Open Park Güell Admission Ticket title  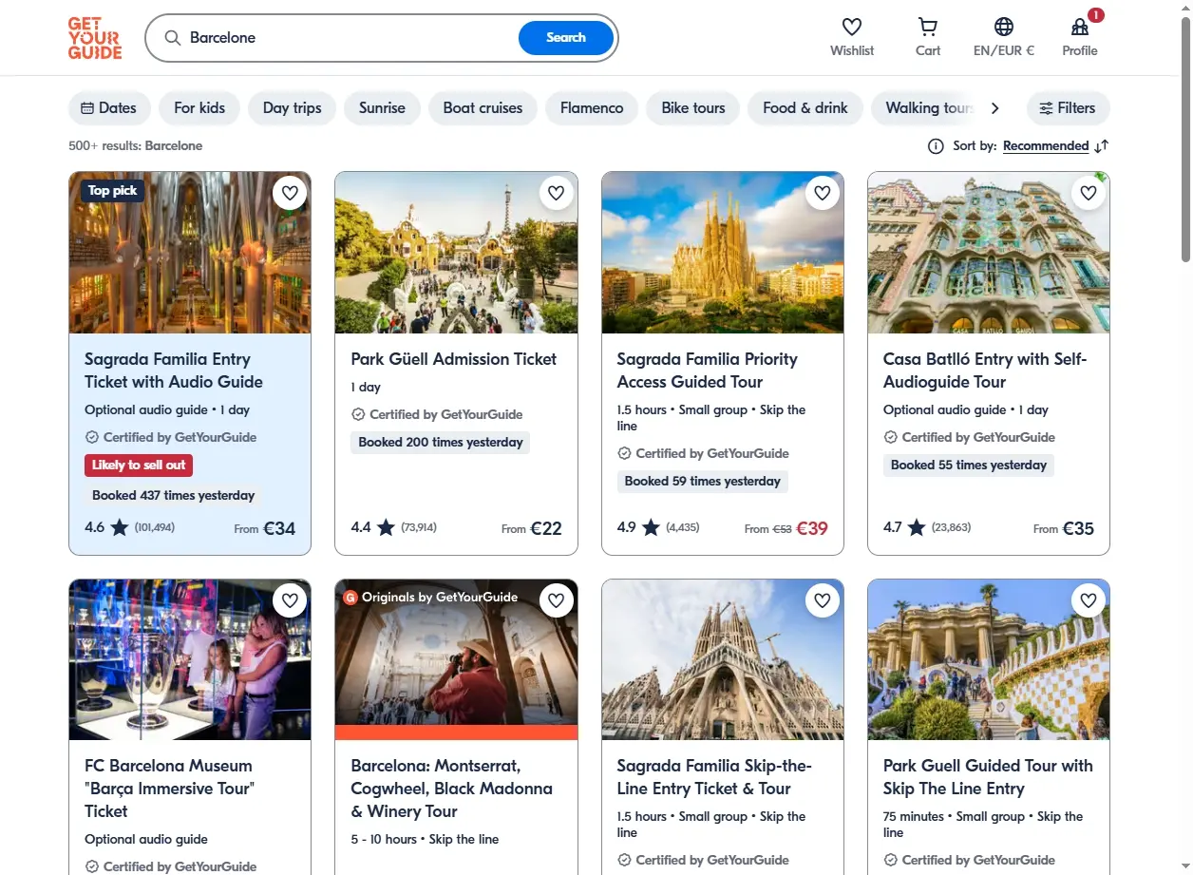point(454,359)
